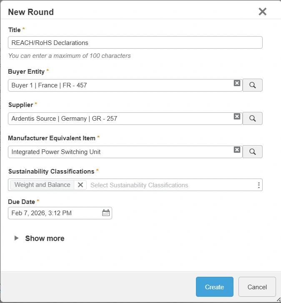Open Buyer Entity search lookup

pyautogui.click(x=252, y=85)
